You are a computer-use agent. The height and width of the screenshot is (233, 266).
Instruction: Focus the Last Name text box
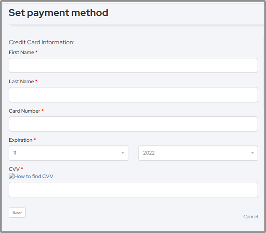[133, 95]
